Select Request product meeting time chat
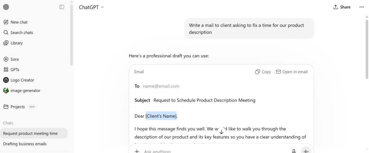The width and height of the screenshot is (369, 153). click(30, 134)
